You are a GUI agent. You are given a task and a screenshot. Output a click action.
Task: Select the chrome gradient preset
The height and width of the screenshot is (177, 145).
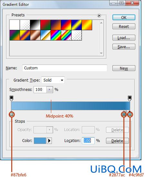pyautogui.click(x=45, y=35)
